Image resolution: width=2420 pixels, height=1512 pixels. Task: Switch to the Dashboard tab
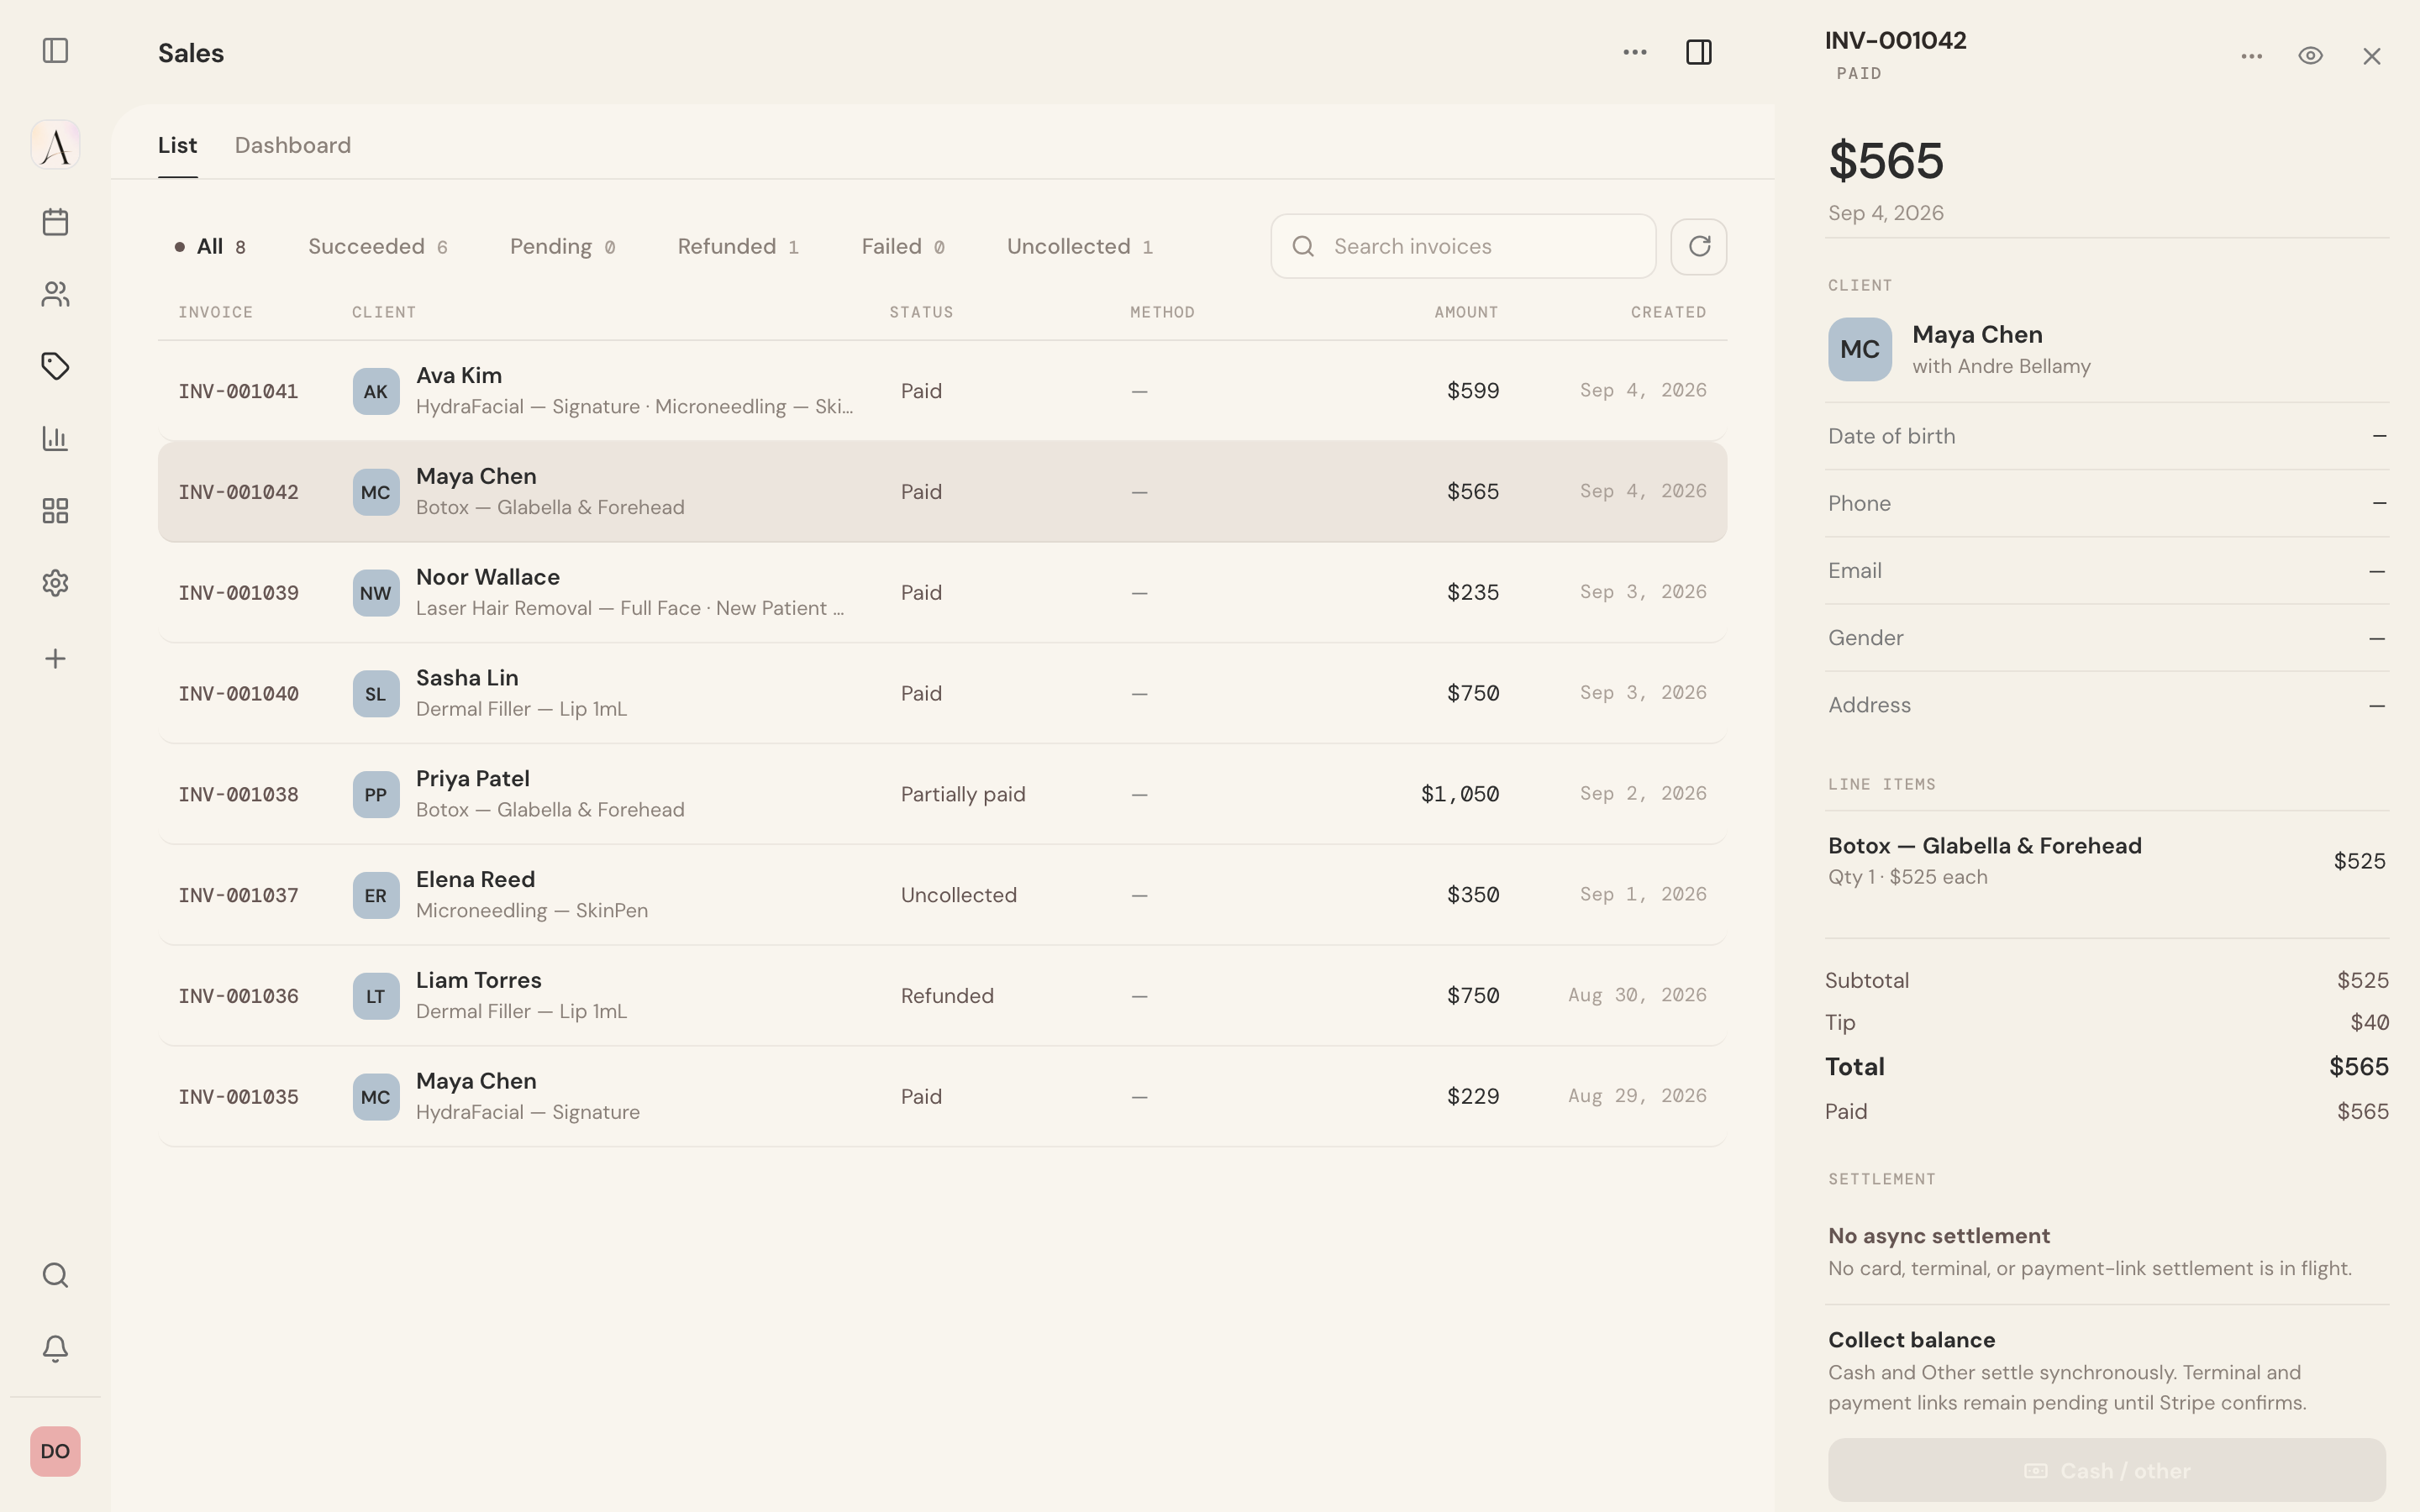pyautogui.click(x=293, y=145)
